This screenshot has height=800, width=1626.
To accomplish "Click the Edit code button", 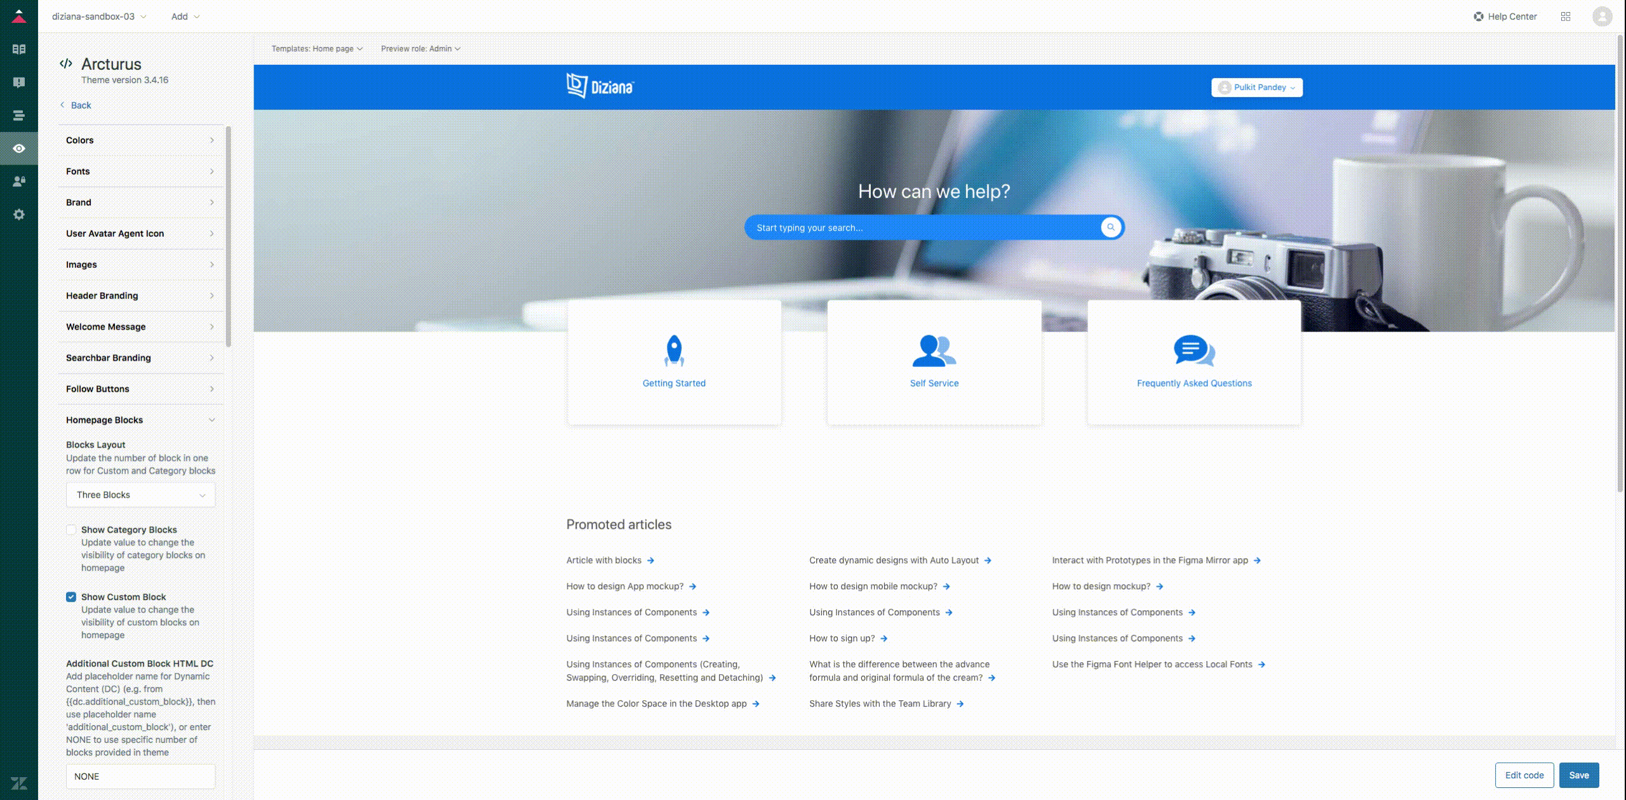I will coord(1524,775).
